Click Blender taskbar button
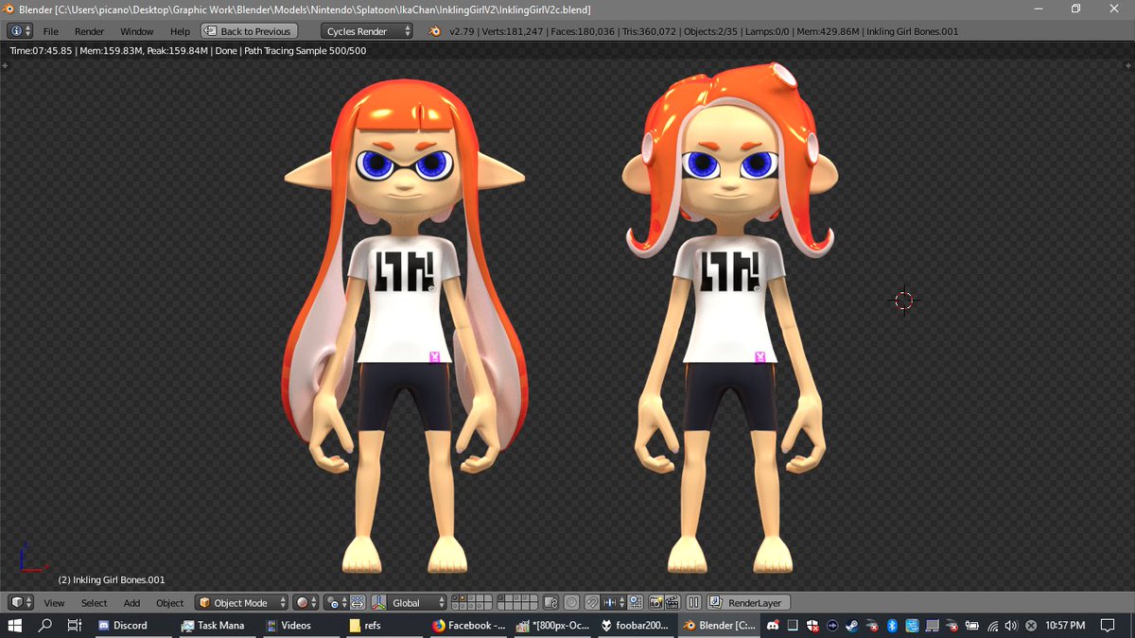Screen dimensions: 1135x638 718,626
